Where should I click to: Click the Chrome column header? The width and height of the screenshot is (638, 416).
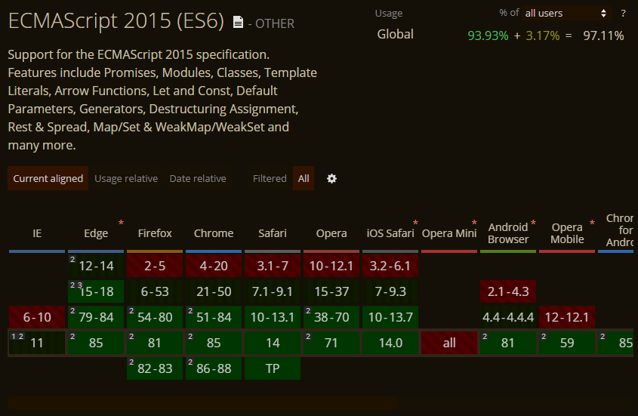coord(214,233)
